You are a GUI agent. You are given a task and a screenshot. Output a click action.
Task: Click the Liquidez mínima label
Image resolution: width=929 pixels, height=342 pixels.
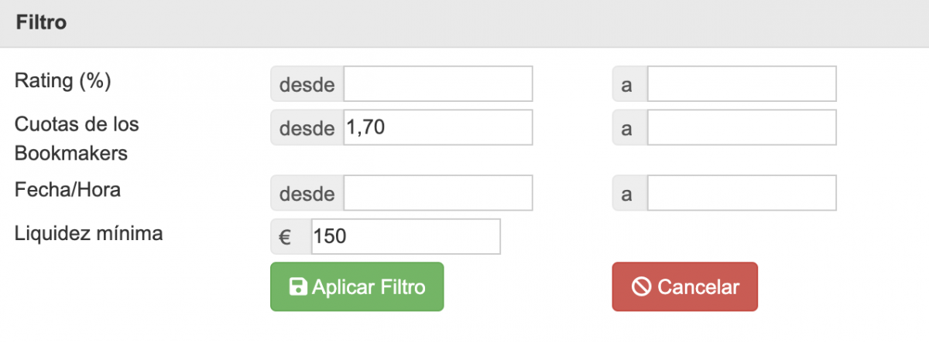tap(88, 233)
